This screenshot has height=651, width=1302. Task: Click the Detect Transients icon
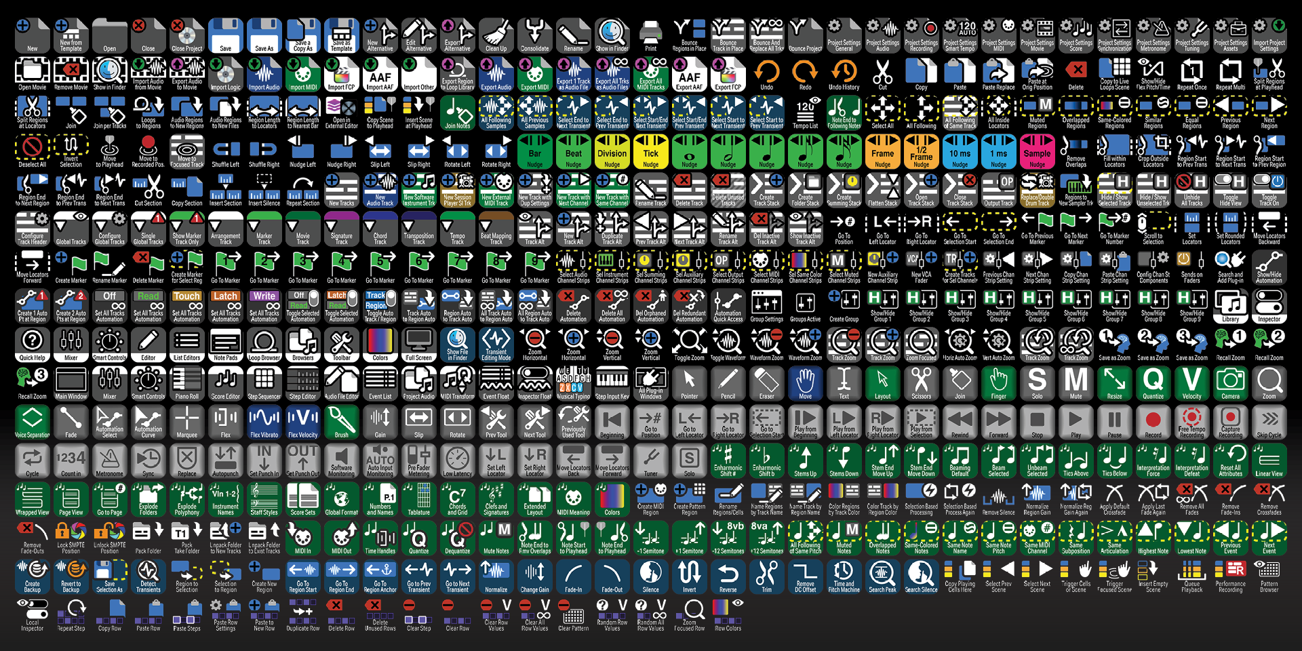(148, 576)
